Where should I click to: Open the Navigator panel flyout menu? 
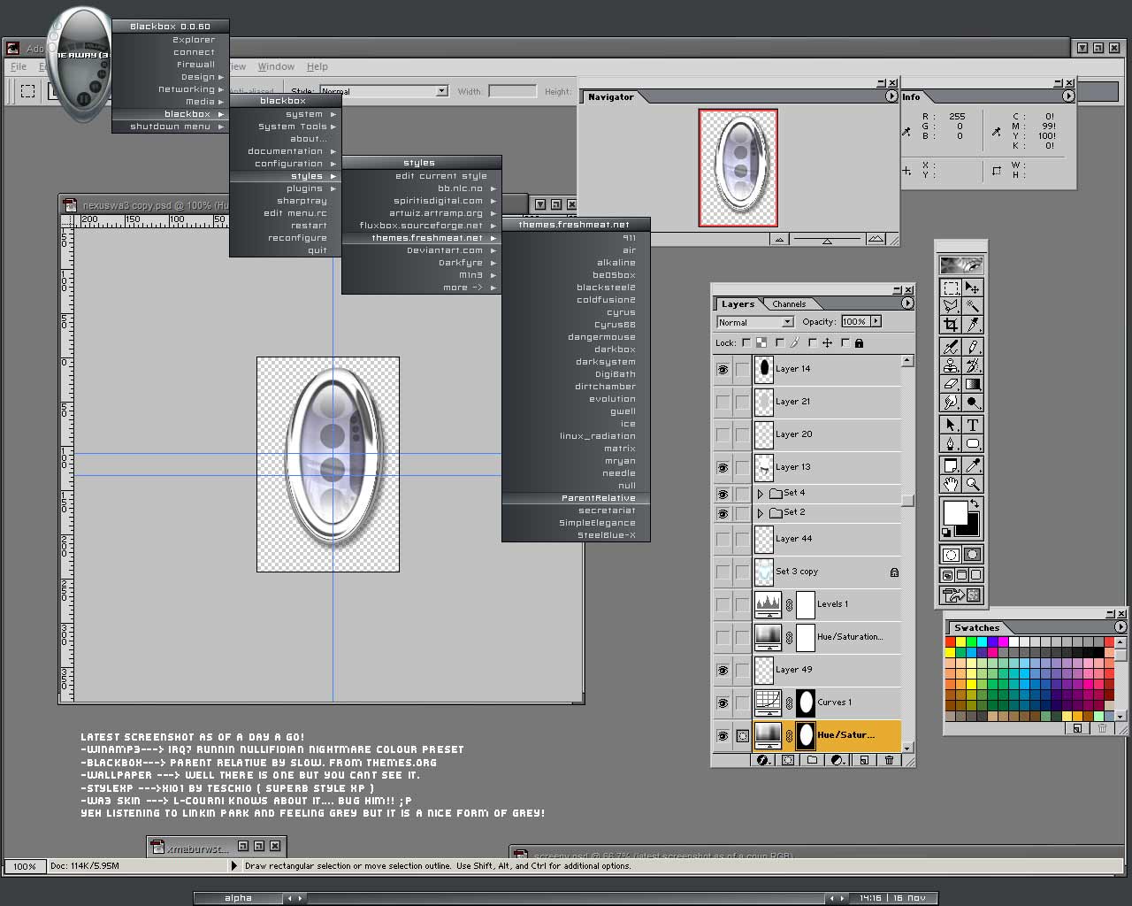(x=891, y=96)
